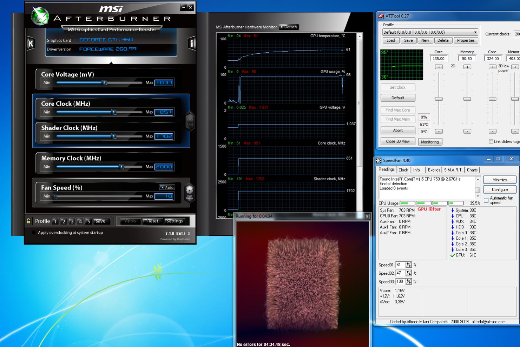Screen dimensions: 520x347
Task: Click the SpeedFan log scrollbar down arrow
Action: [x=478, y=196]
